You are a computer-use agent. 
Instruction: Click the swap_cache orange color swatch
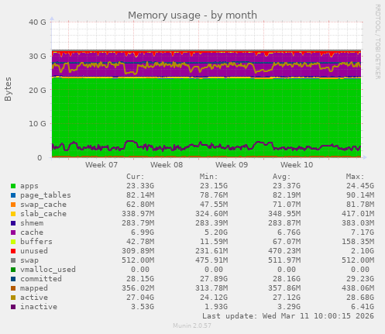[x=13, y=205]
